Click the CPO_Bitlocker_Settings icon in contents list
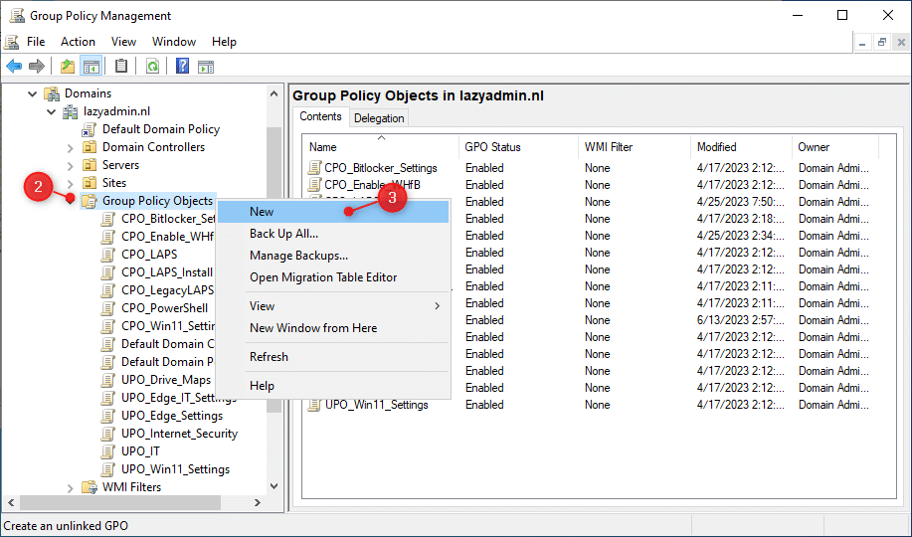912x537 pixels. coord(314,168)
